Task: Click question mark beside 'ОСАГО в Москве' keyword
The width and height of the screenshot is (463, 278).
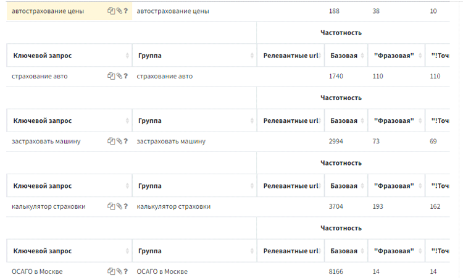Action: click(126, 271)
